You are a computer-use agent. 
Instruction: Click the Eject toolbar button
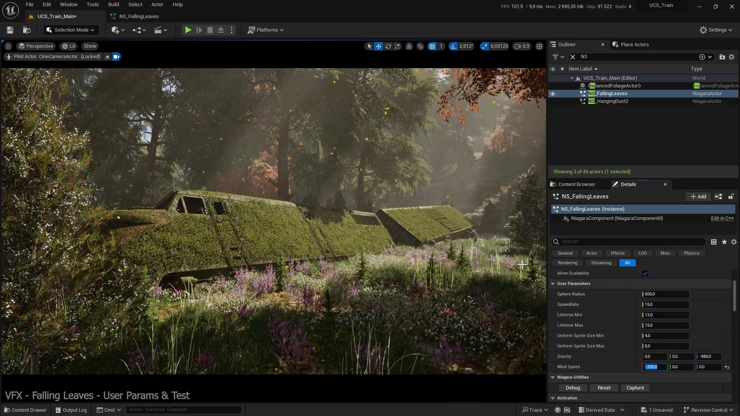click(x=221, y=30)
